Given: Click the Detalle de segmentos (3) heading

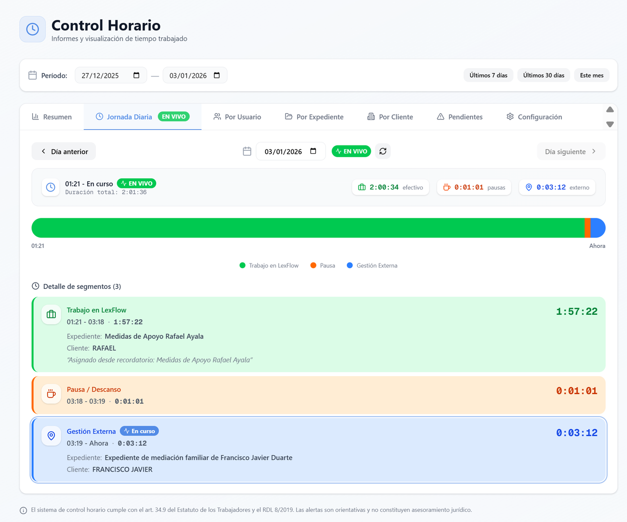Looking at the screenshot, I should click(82, 286).
